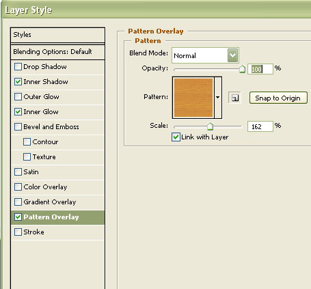Open Satin settings label

(31, 172)
